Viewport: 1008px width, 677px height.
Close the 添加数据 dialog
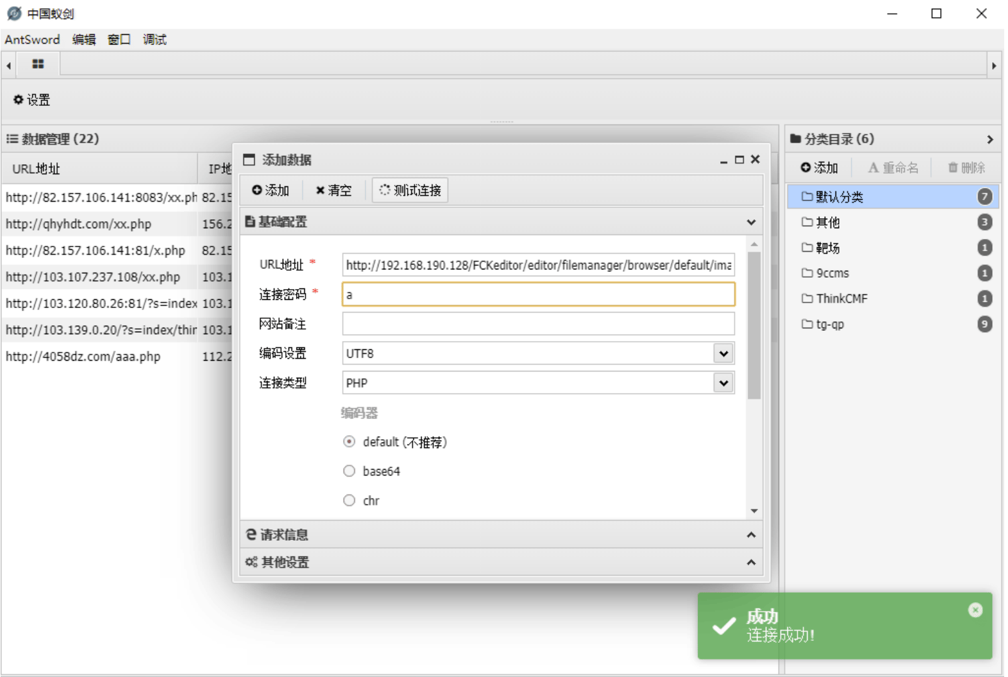click(755, 159)
